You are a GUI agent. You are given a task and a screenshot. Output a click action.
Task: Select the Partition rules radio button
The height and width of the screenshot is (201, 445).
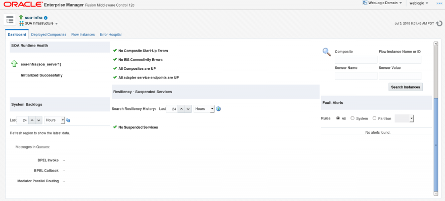[374, 118]
